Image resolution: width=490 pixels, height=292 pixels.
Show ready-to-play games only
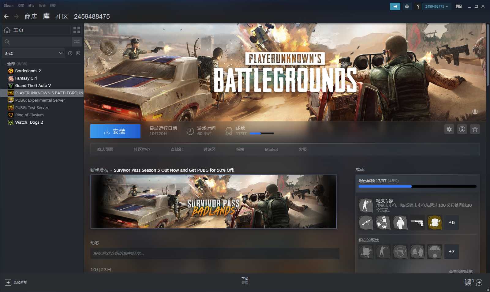78,53
